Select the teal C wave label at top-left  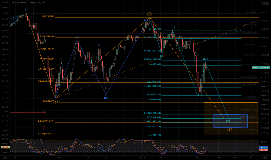[26, 10]
